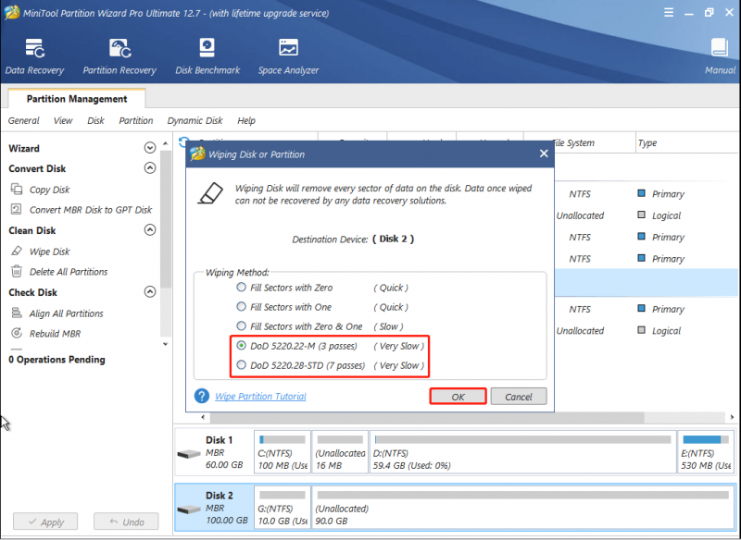741x540 pixels.
Task: Switch to Partition Management tab
Action: [77, 99]
